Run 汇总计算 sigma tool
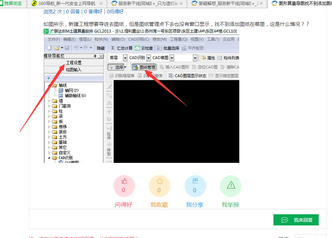 (x=122, y=48)
